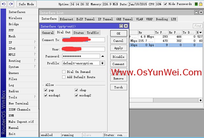Viewport: 204px width, 138px height.
Task: Click the Redo arrow icon
Action: (x=11, y=4)
